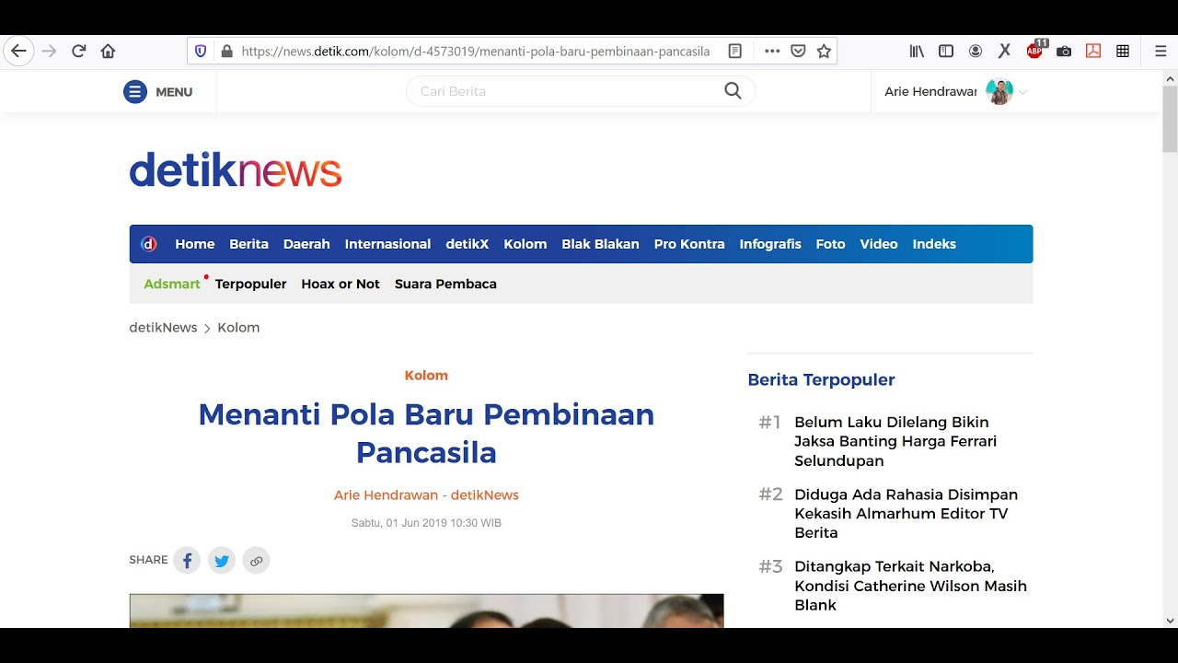Open the detikX section
This screenshot has height=663, width=1178.
pyautogui.click(x=468, y=244)
